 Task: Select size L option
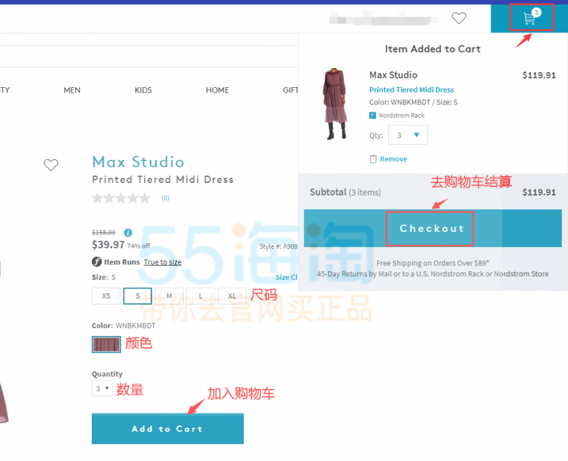[x=200, y=296]
